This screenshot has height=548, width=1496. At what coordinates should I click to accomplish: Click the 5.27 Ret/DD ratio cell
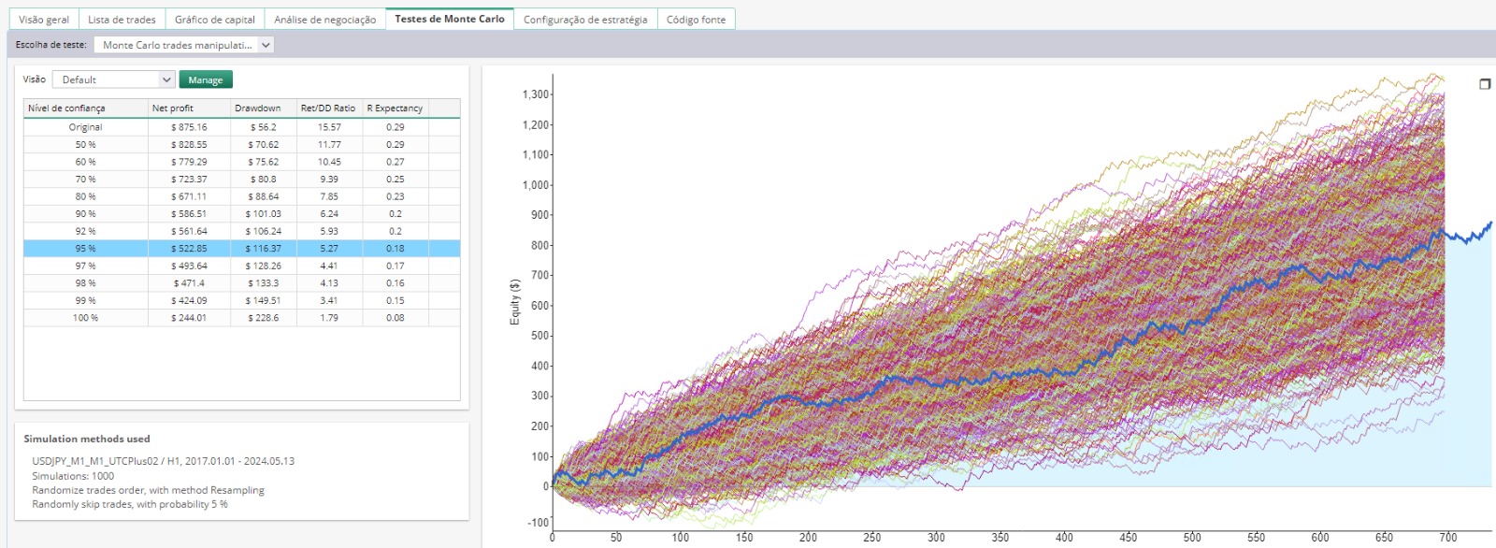[329, 249]
